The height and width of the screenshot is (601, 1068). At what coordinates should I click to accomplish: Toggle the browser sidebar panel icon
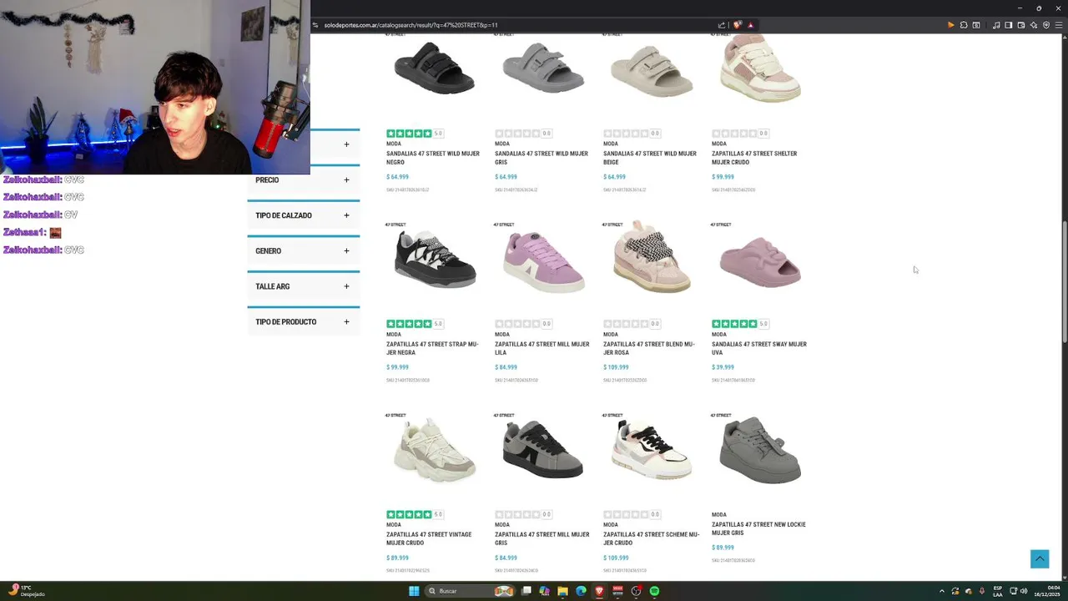[1009, 25]
